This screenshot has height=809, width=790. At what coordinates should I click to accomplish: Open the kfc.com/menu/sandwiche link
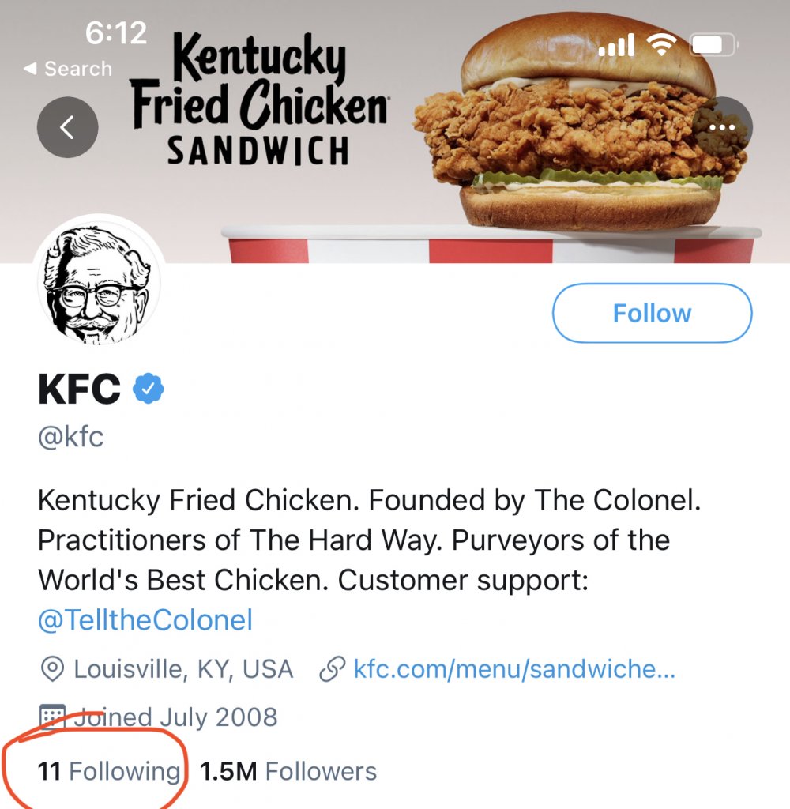click(513, 670)
